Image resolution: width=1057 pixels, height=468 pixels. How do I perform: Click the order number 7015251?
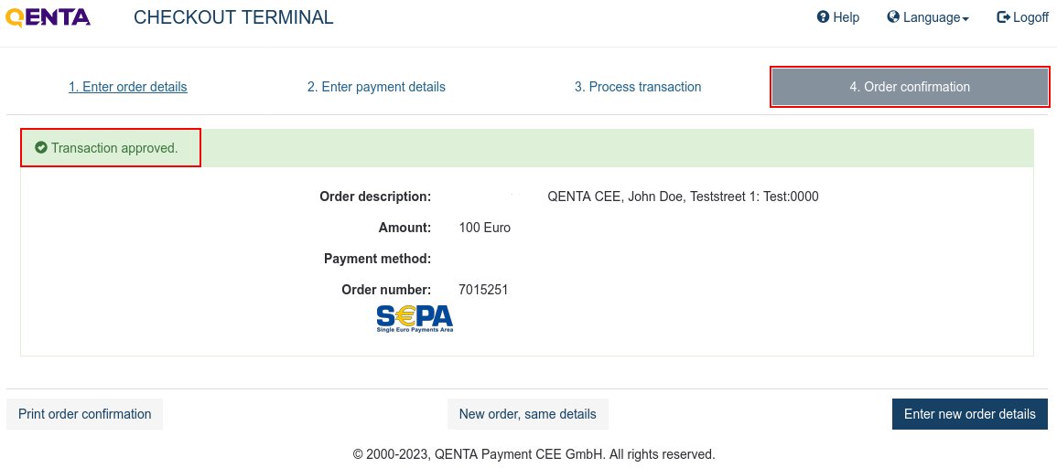483,291
